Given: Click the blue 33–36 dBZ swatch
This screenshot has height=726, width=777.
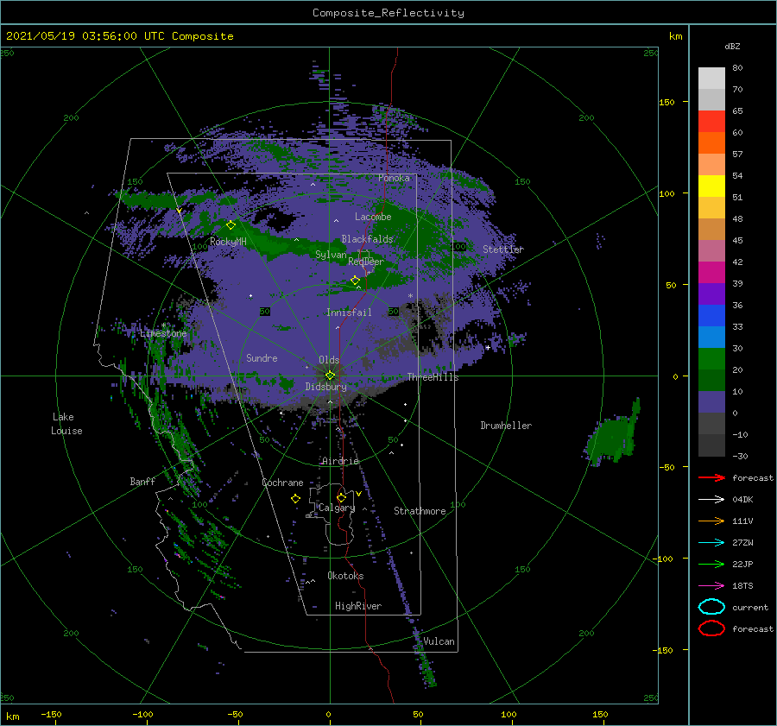Looking at the screenshot, I should point(711,316).
